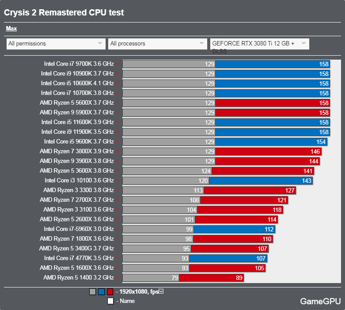Open the All permissions dropdown
The height and width of the screenshot is (310, 345).
[56, 44]
